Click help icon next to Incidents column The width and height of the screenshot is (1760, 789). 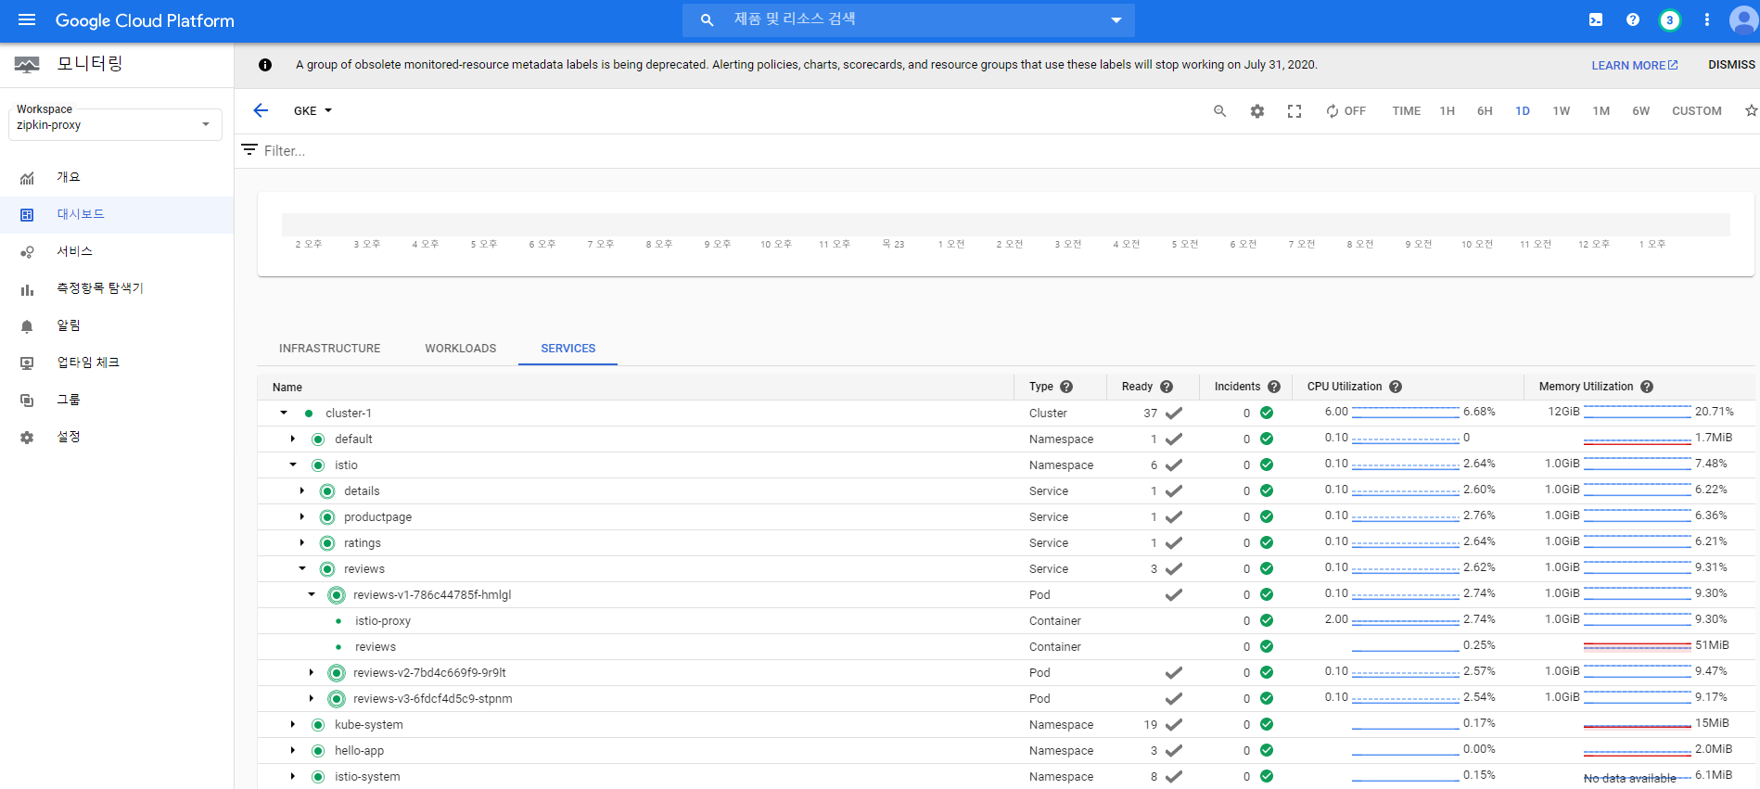click(x=1274, y=387)
